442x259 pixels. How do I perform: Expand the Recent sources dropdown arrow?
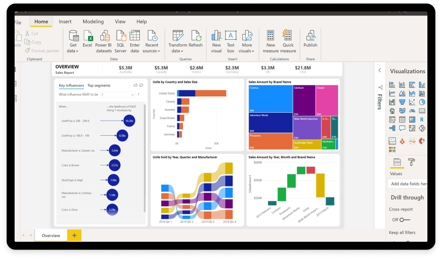point(159,51)
